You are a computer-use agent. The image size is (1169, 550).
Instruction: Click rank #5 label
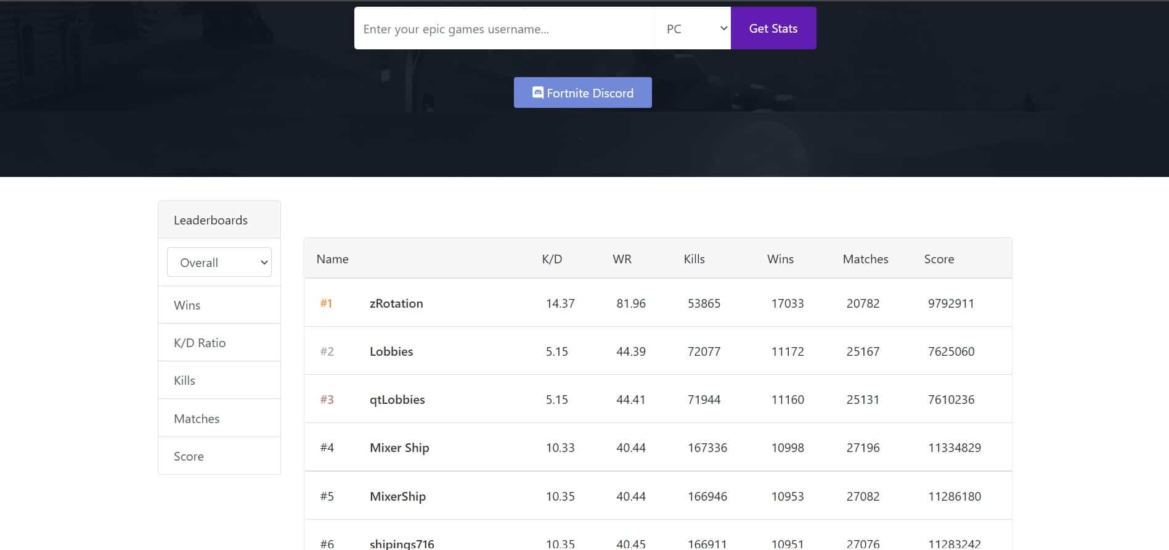pos(327,496)
